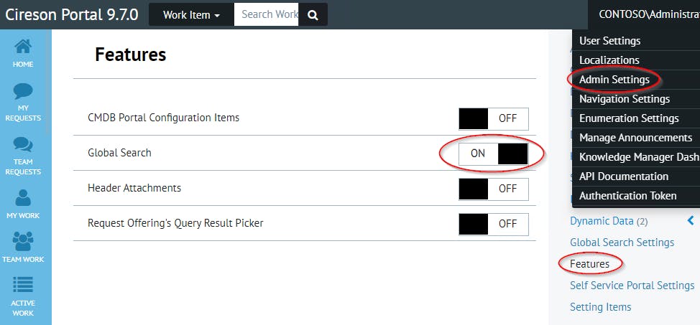This screenshot has height=325, width=700.
Task: Open the Self Service Portal Settings link
Action: pos(632,286)
